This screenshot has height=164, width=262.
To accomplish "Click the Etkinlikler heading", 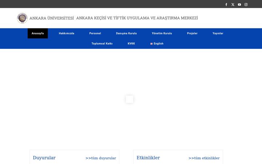I will (x=148, y=158).
